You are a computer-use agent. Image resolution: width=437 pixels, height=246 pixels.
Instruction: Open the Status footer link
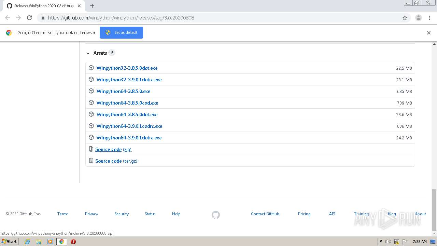(x=150, y=214)
